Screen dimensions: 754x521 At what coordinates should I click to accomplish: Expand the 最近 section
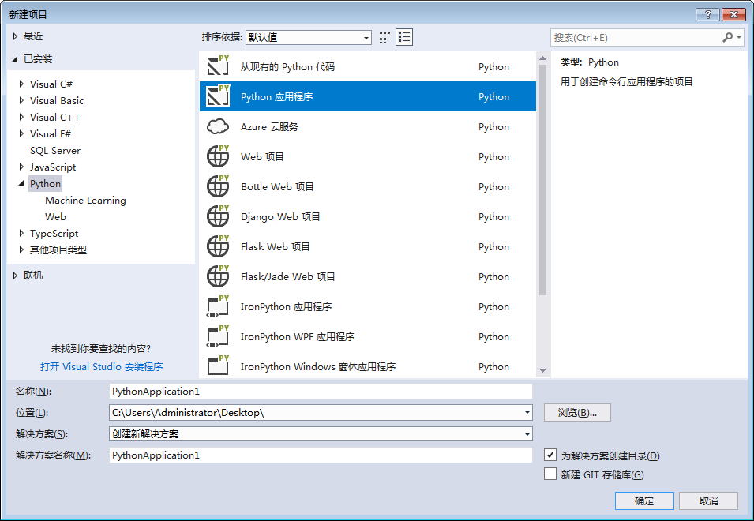[x=15, y=36]
